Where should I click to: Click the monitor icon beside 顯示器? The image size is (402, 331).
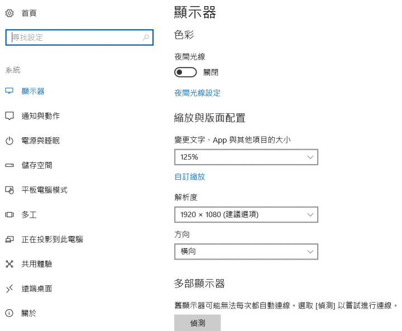tap(9, 91)
